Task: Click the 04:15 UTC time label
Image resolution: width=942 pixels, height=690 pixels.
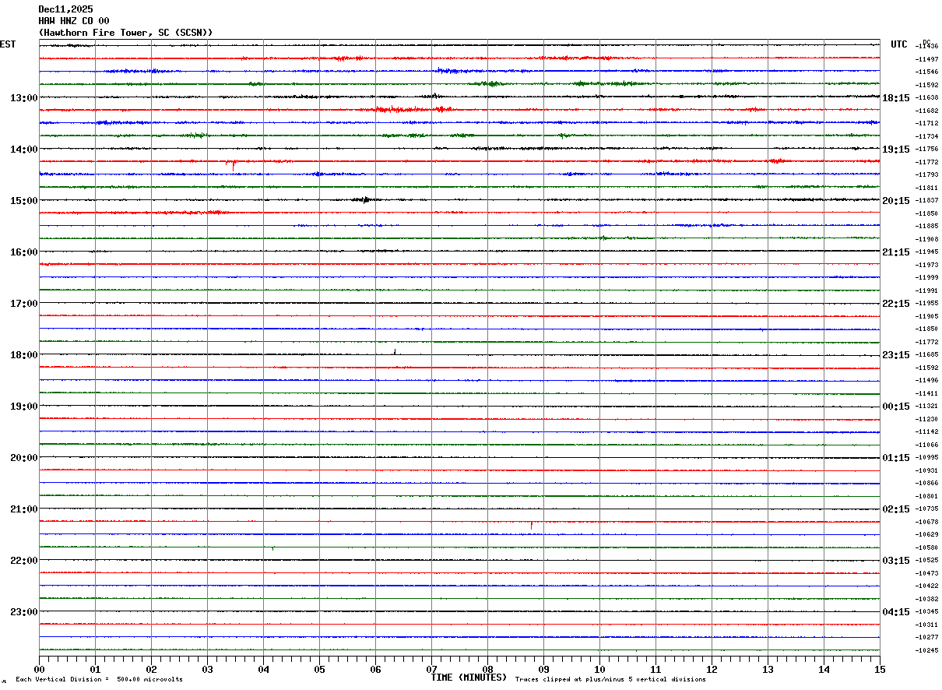Action: (896, 612)
